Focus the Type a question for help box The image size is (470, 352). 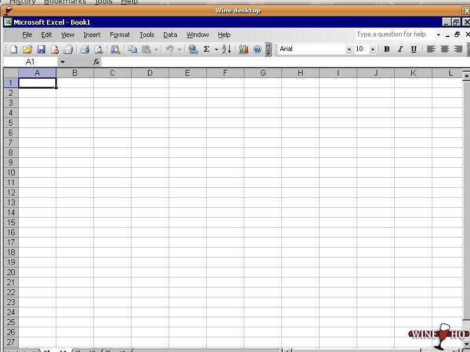tap(395, 35)
